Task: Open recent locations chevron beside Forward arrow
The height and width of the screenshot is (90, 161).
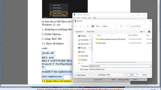Action: point(84,26)
